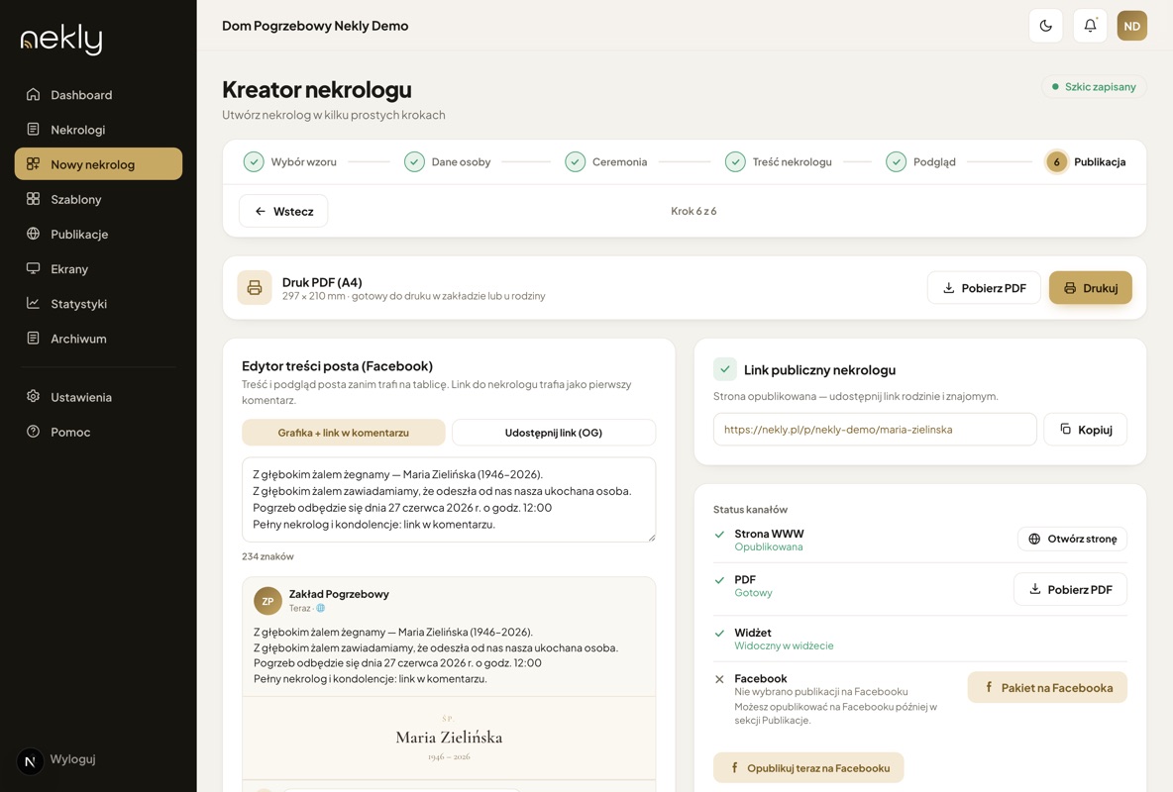
Task: Select Grafika + link w komentarzu tab
Action: (x=344, y=433)
